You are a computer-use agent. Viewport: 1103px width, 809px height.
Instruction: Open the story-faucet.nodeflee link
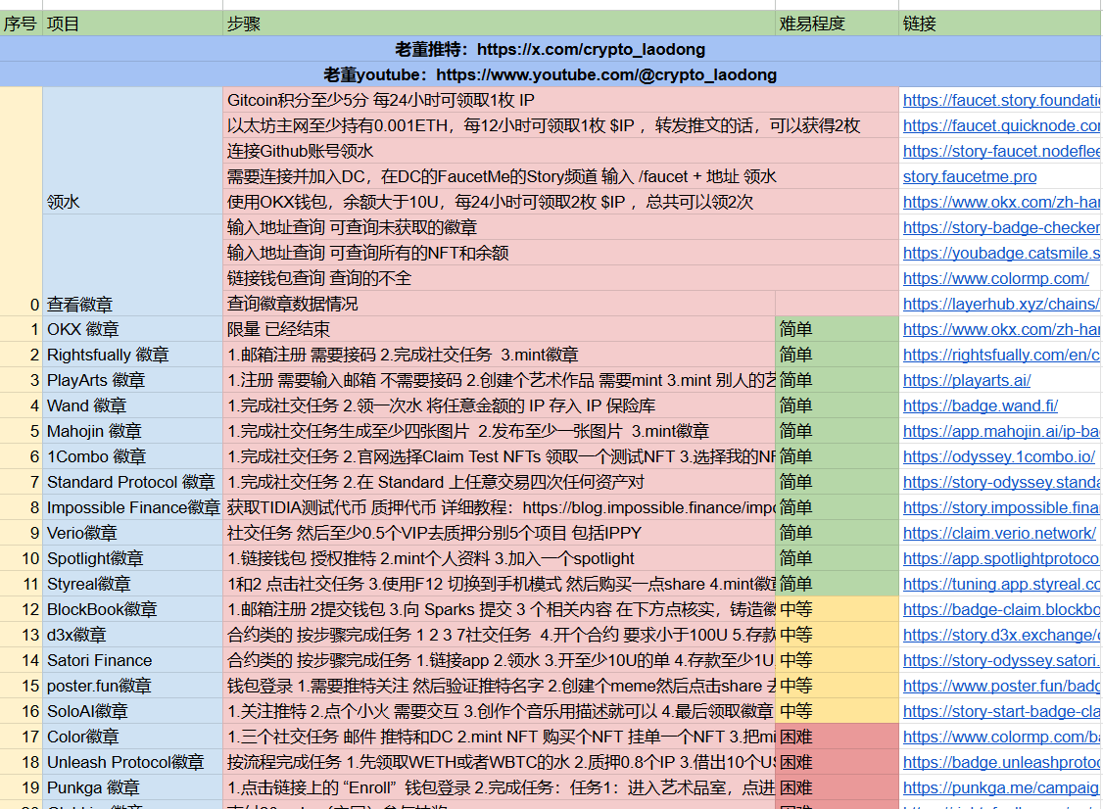click(x=1001, y=151)
